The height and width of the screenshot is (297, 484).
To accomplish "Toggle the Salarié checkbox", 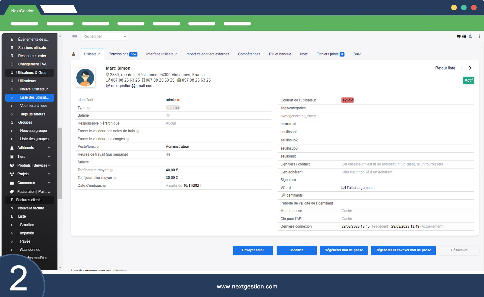I will pyautogui.click(x=168, y=115).
